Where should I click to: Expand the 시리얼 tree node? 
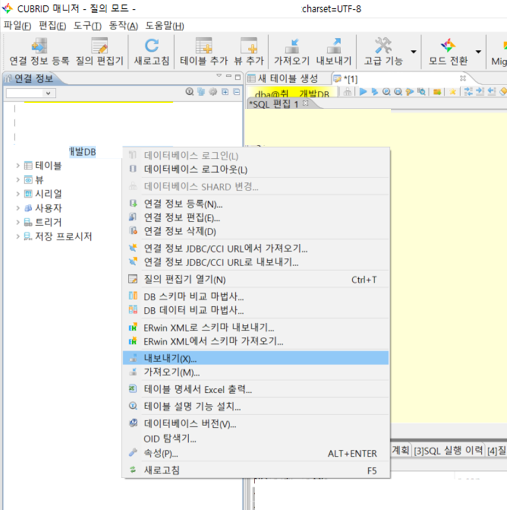18,194
